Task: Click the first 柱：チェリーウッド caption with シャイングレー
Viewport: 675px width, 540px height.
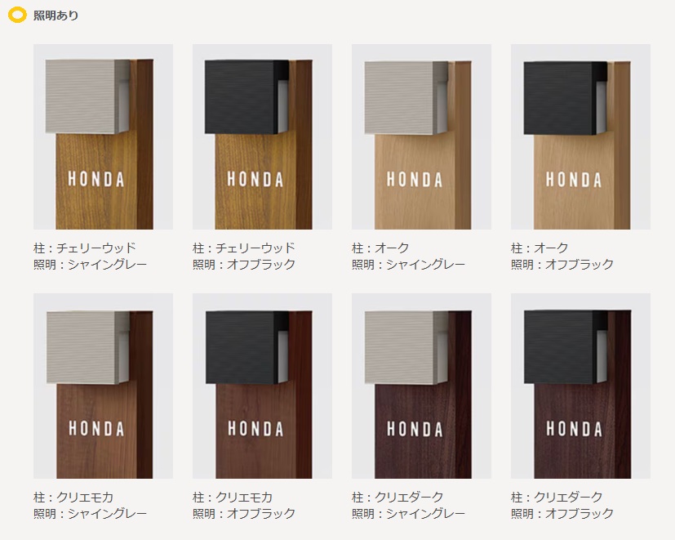Action: 85,248
